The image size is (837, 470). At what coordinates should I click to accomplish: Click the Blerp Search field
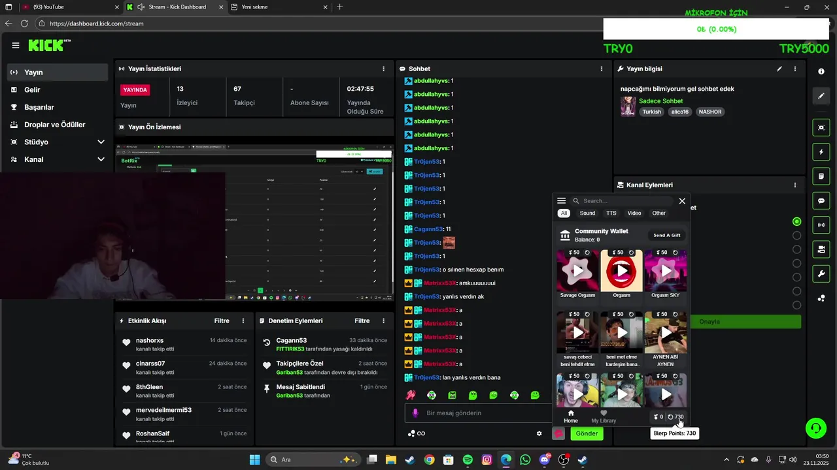pos(621,201)
